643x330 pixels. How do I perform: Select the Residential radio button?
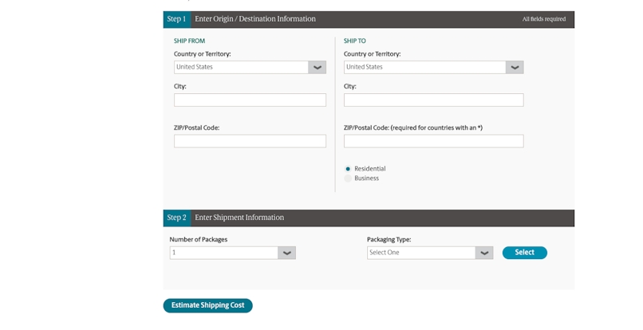pos(348,169)
